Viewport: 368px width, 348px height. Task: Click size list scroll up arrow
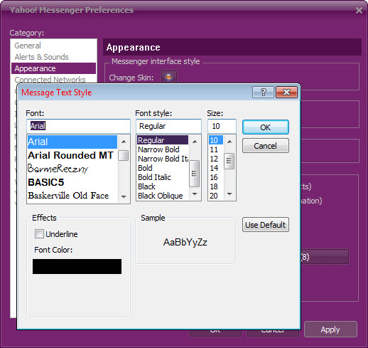229,142
